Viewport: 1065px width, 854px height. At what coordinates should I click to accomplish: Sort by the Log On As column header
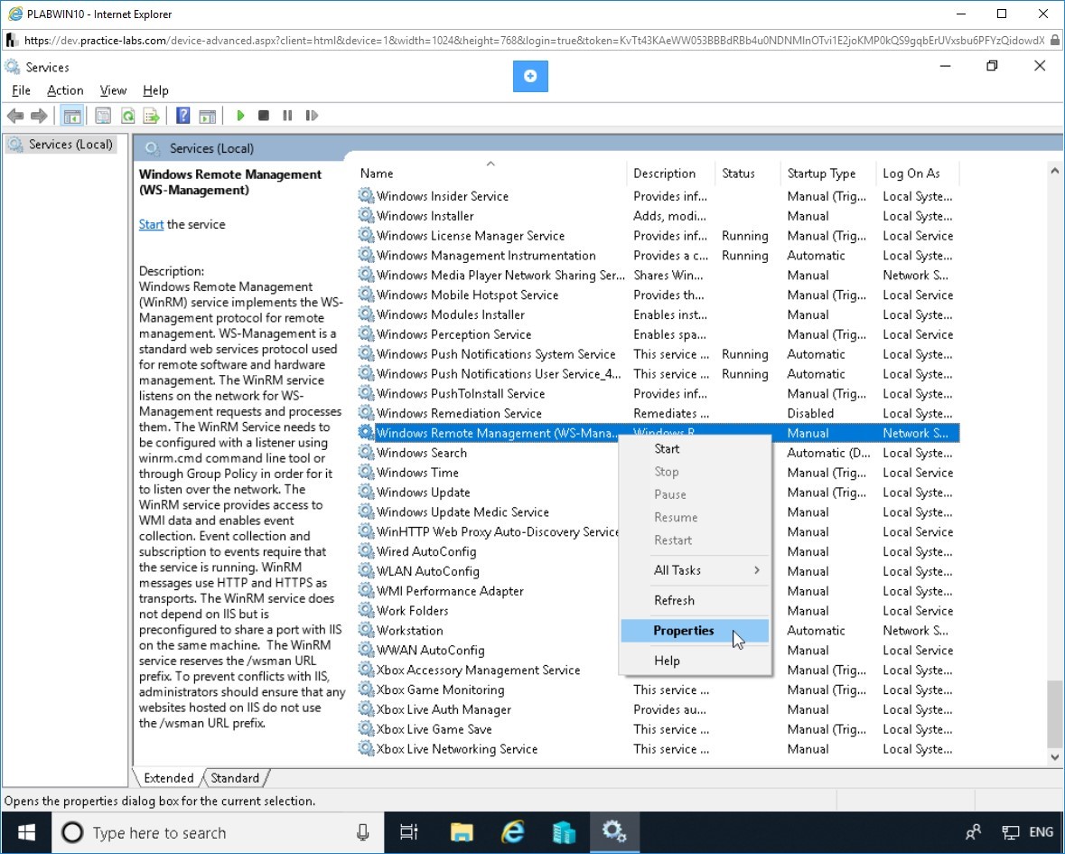click(x=918, y=174)
